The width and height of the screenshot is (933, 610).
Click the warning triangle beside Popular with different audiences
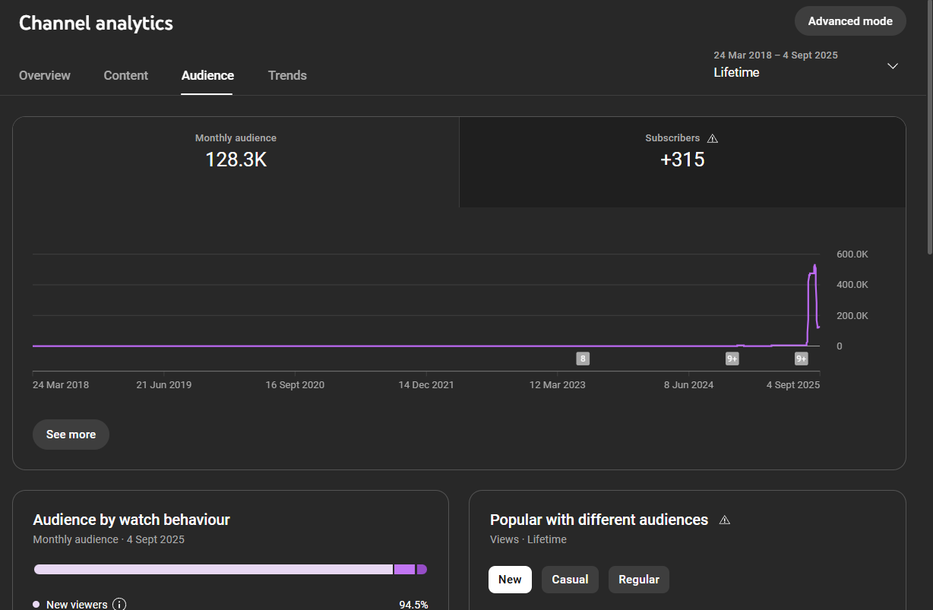click(725, 520)
